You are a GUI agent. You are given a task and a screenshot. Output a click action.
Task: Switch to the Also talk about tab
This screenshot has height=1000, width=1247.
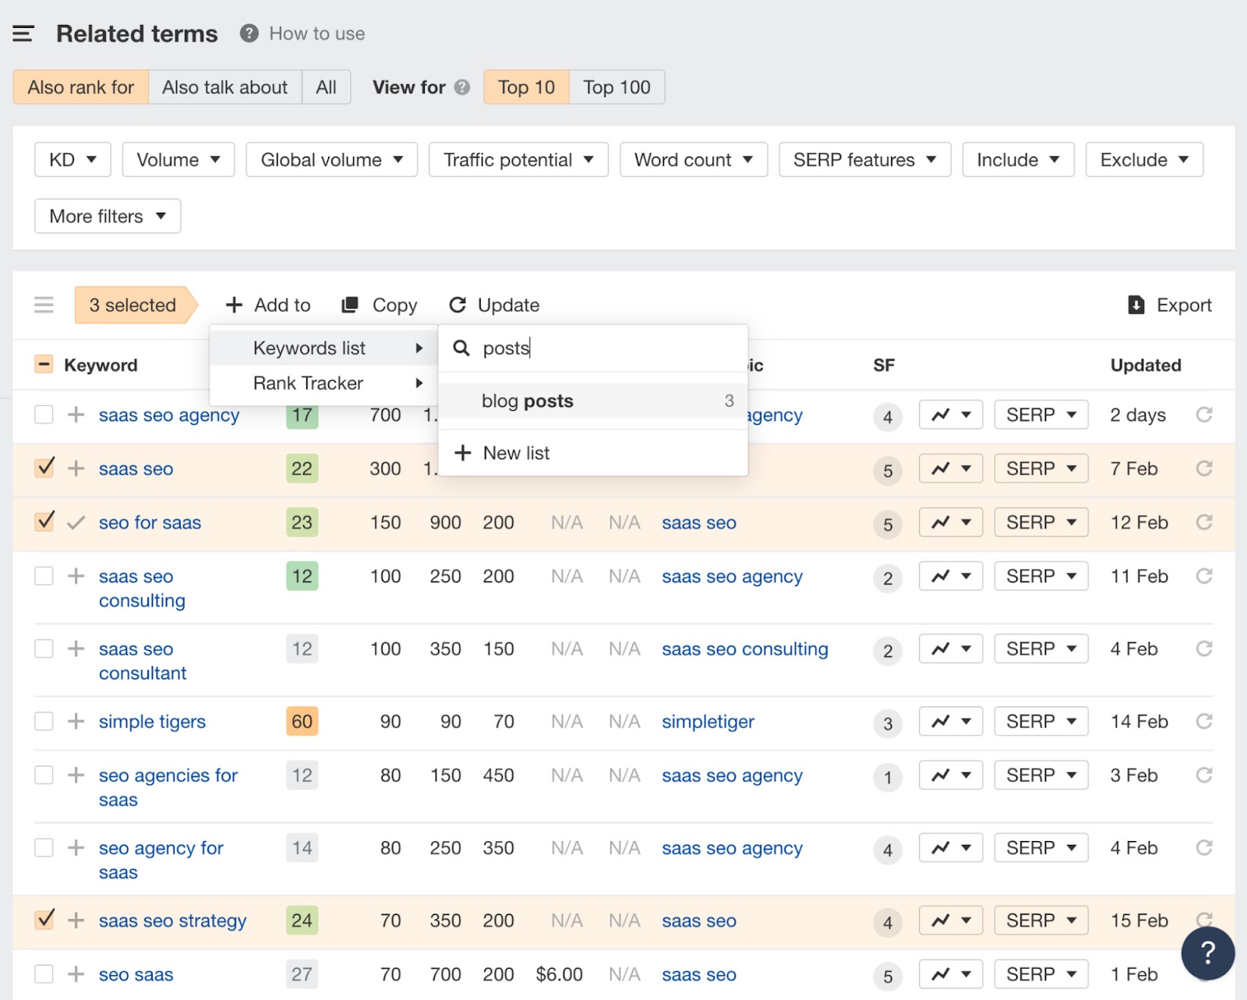tap(224, 87)
